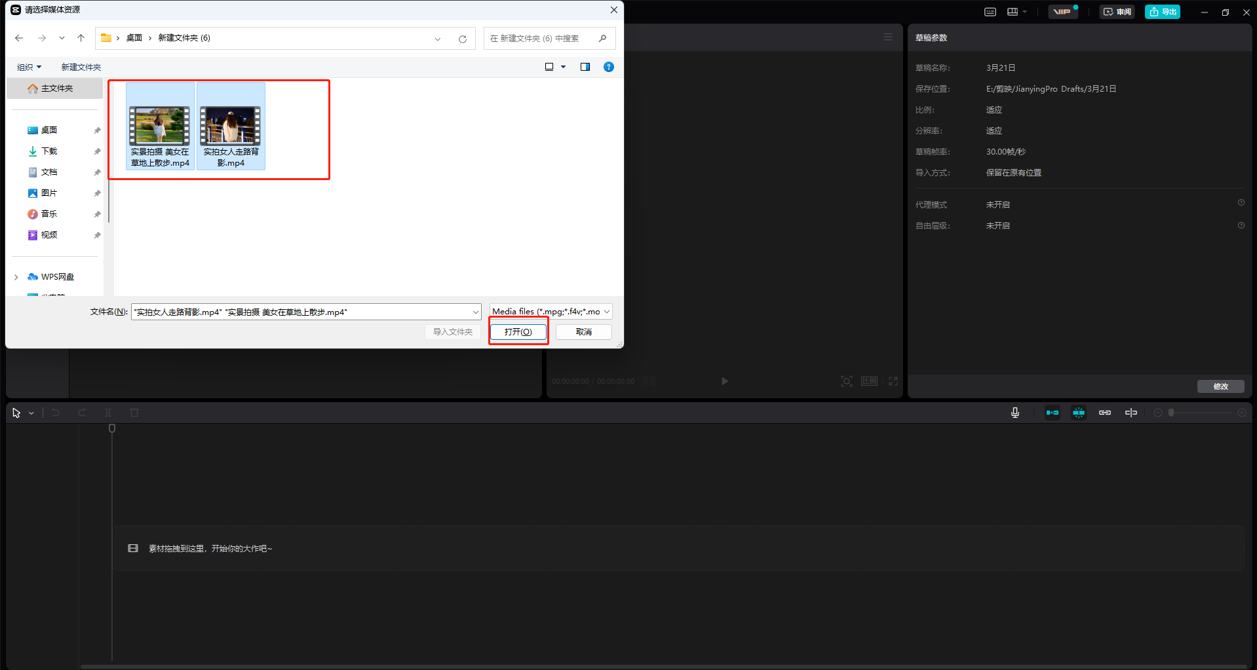Open the 组织 organize dropdown menu
The width and height of the screenshot is (1257, 670).
tap(29, 67)
